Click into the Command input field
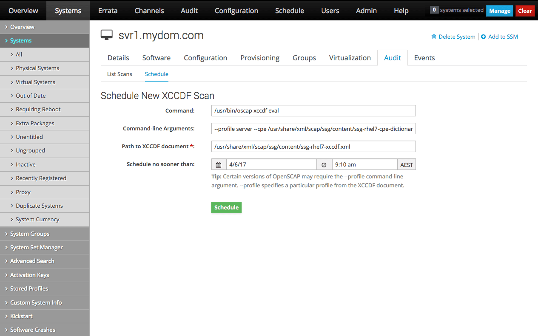 click(x=313, y=110)
